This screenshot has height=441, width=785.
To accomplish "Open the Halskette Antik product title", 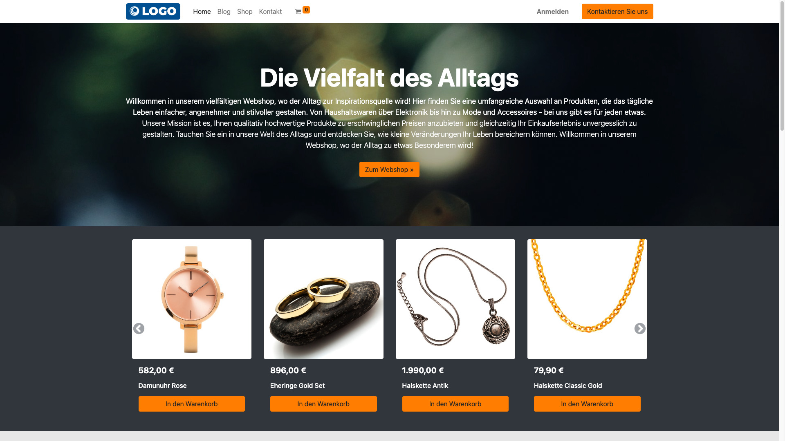I will point(425,385).
